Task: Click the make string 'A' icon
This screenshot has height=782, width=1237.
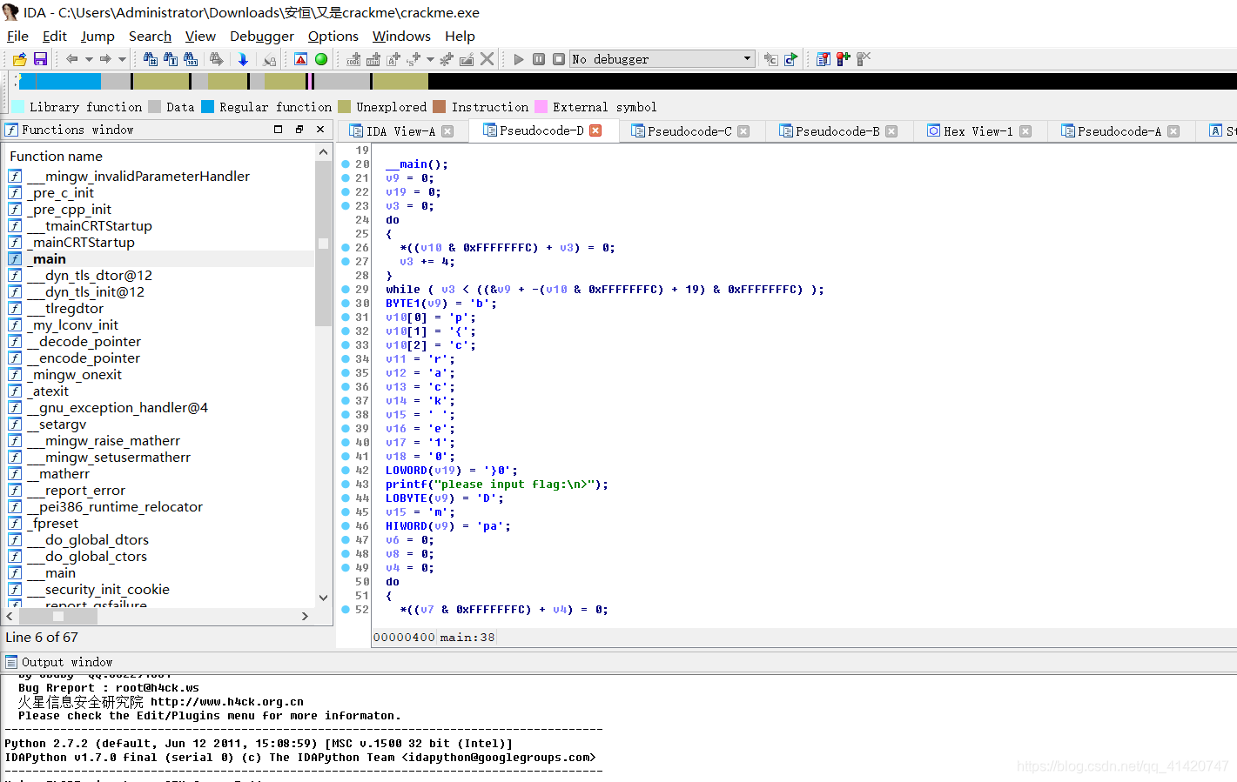Action: point(393,59)
